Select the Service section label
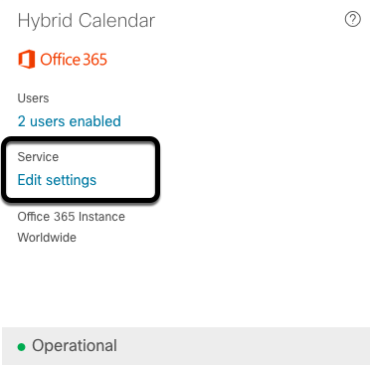The height and width of the screenshot is (365, 370). pyautogui.click(x=38, y=157)
